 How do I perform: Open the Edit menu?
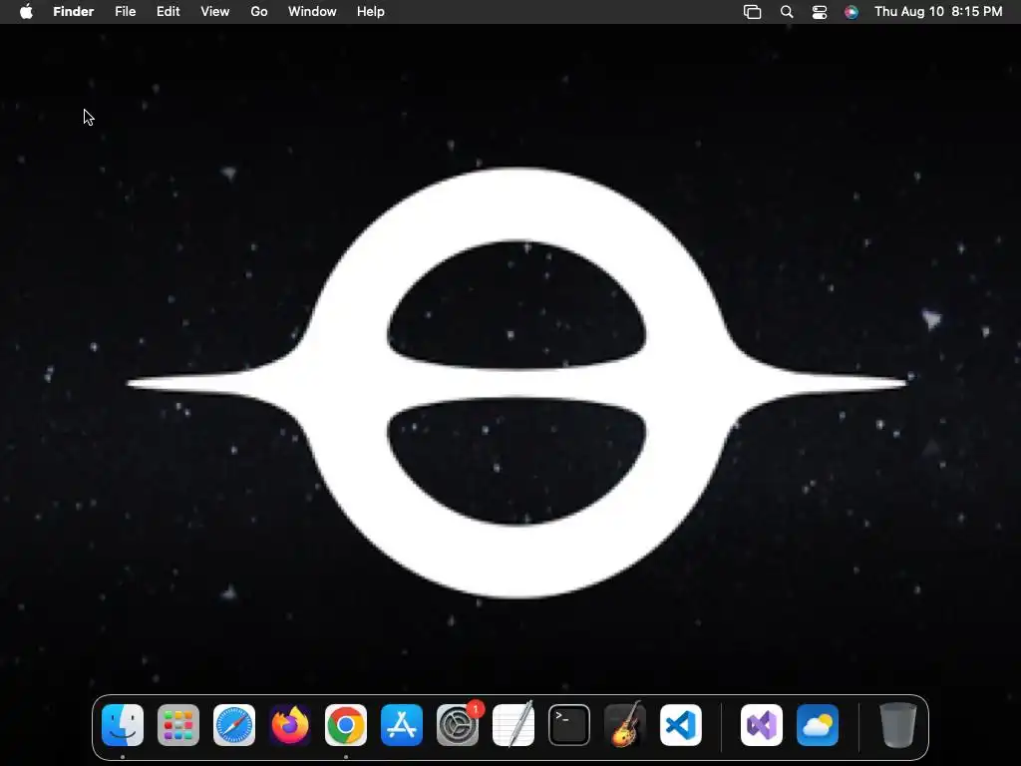point(168,12)
